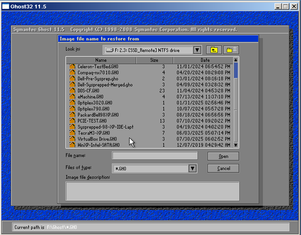Image resolution: width=301 pixels, height=235 pixels.
Task: Click the drive icon in Look in box
Action: (x=110, y=50)
